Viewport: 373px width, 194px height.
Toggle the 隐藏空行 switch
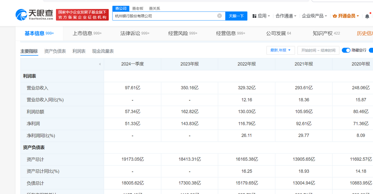click(346, 50)
